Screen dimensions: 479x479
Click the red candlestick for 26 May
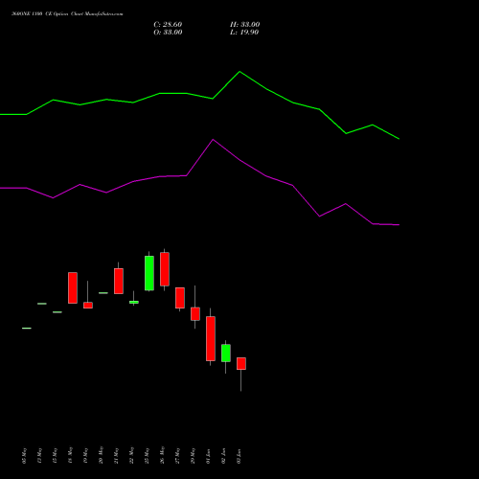[165, 269]
